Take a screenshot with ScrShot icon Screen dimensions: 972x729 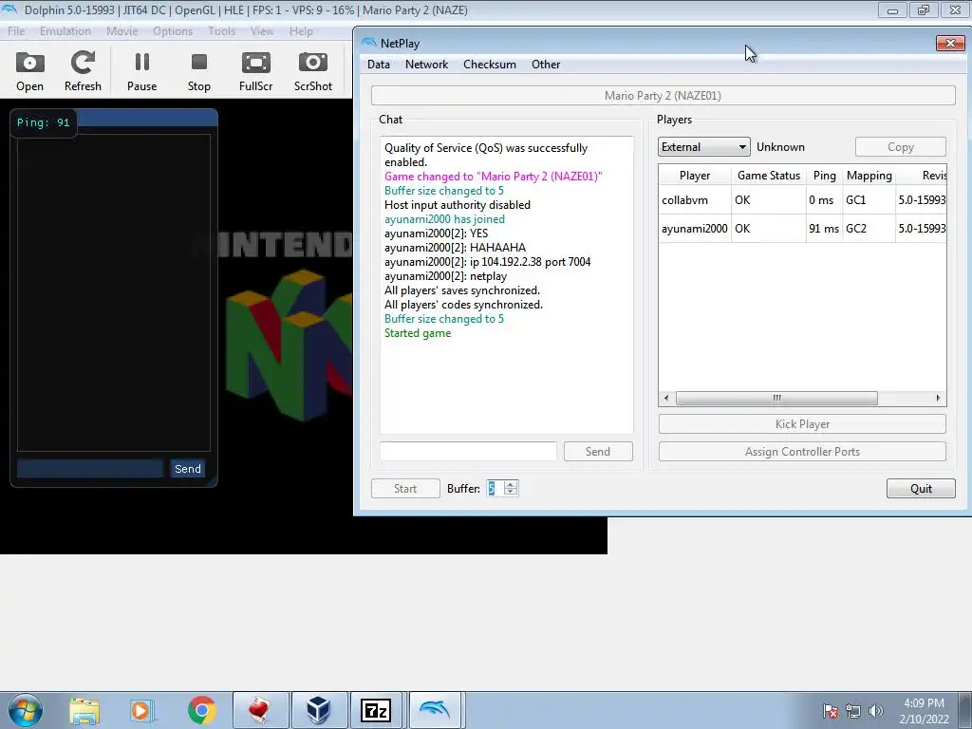[x=312, y=71]
